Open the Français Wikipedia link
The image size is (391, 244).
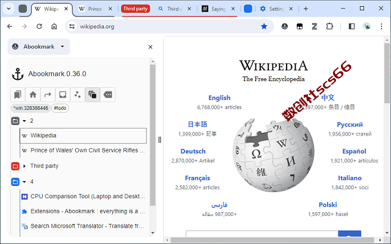[197, 178]
